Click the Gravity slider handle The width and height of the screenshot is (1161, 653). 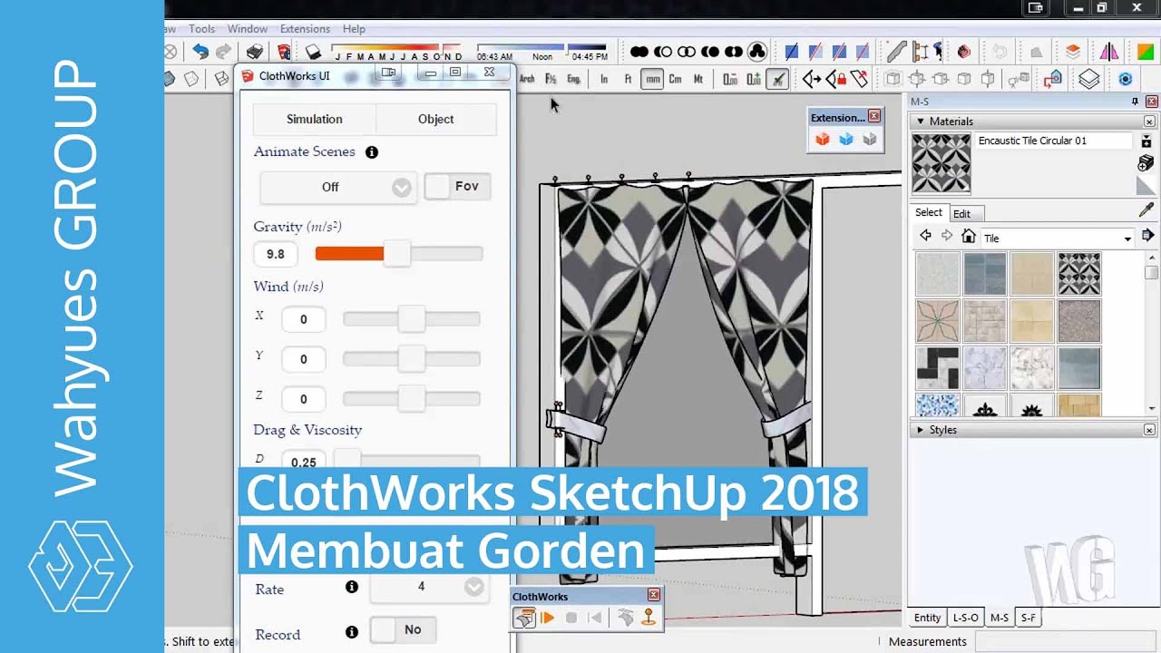click(x=396, y=254)
